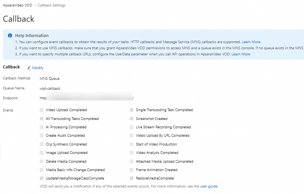
Task: Toggle RestoreMediaComplete checkbox
Action: coord(132,178)
